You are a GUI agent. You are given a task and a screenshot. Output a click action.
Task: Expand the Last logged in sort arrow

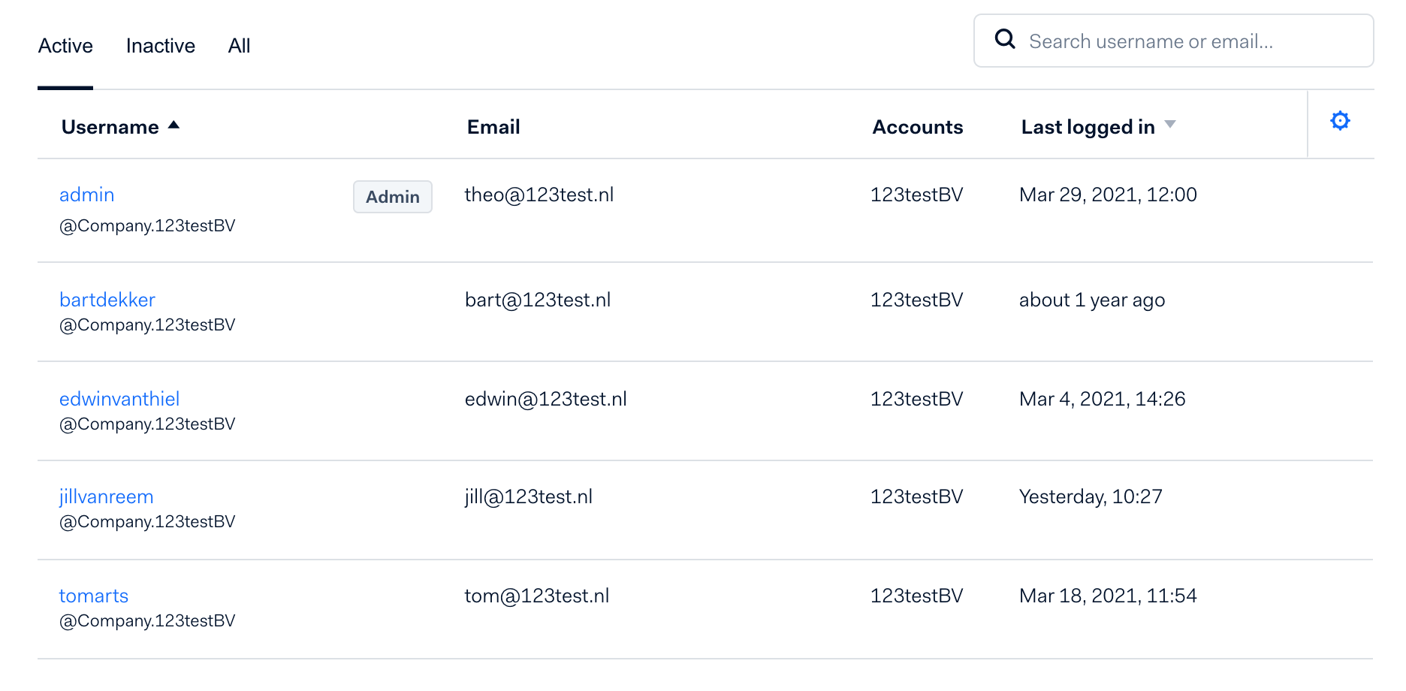coord(1169,125)
